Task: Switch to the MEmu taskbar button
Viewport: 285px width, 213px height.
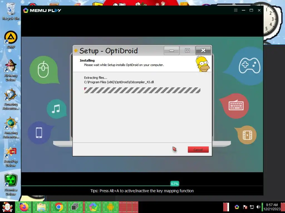Action: pyautogui.click(x=93, y=207)
